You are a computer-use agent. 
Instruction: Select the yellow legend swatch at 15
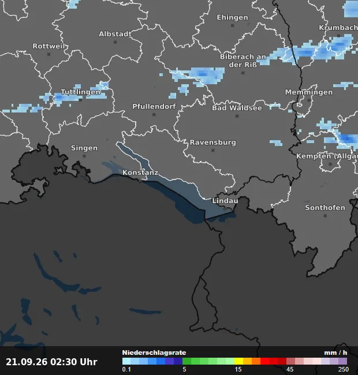[x=238, y=361]
